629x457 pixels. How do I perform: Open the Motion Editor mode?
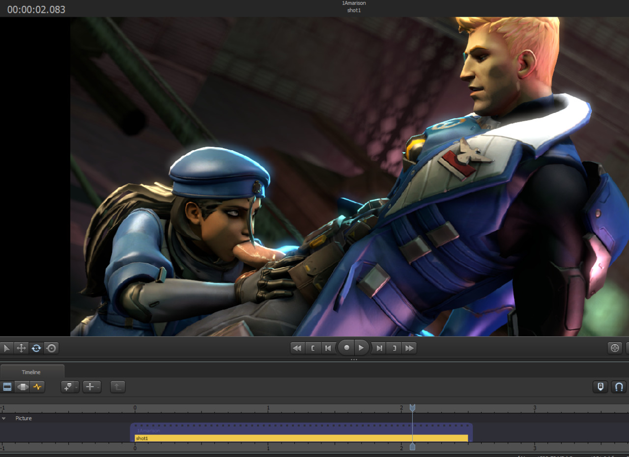click(x=23, y=387)
